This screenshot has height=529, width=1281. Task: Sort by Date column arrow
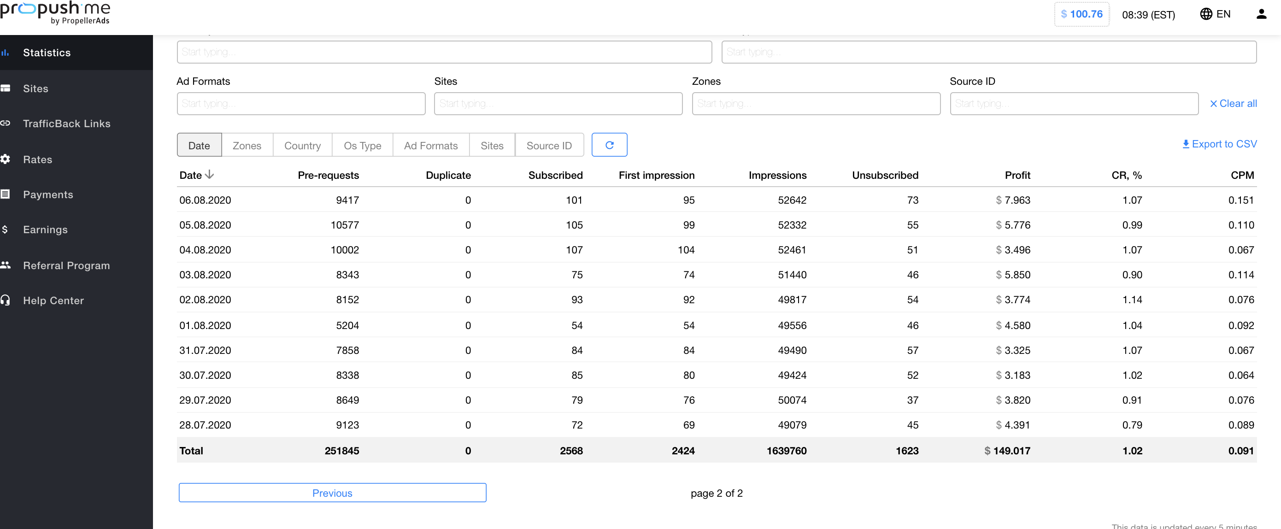click(x=209, y=175)
